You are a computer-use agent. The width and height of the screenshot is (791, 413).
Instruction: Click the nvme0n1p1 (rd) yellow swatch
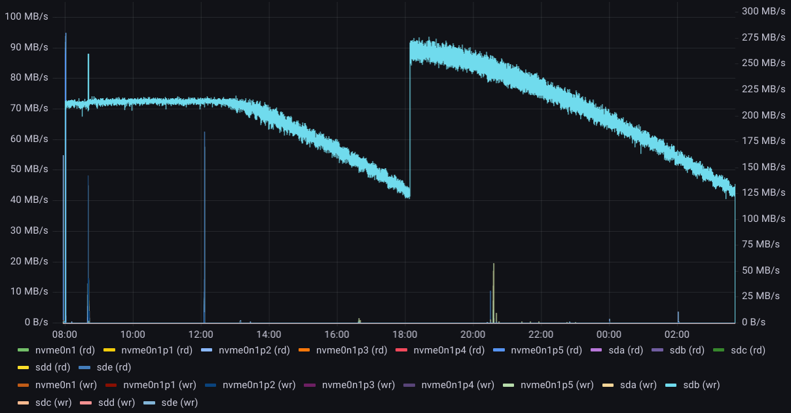tap(110, 350)
